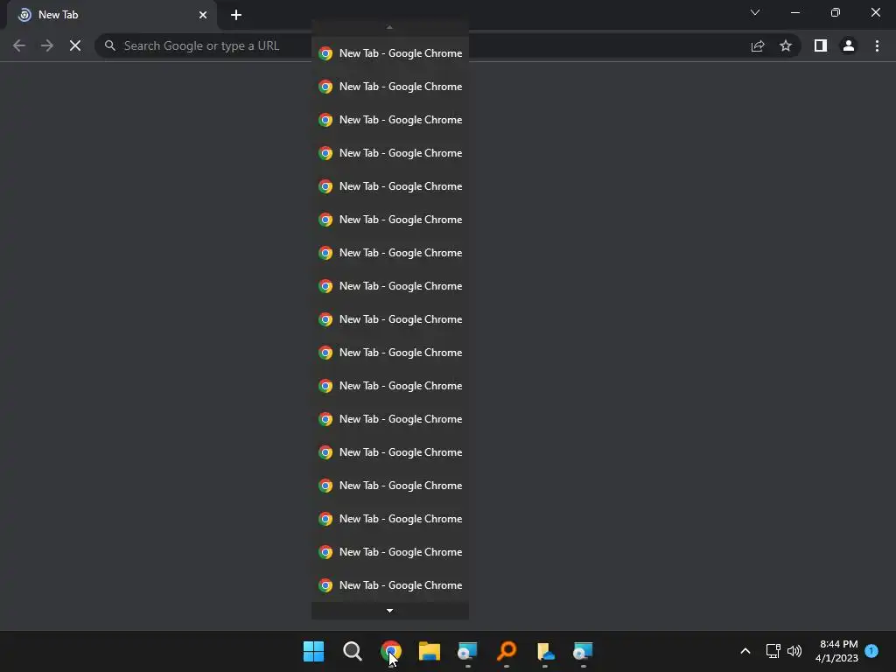
Task: Open the three-dot Chrome menu
Action: 877,45
